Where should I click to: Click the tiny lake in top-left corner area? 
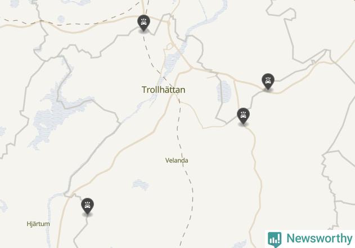61,19
